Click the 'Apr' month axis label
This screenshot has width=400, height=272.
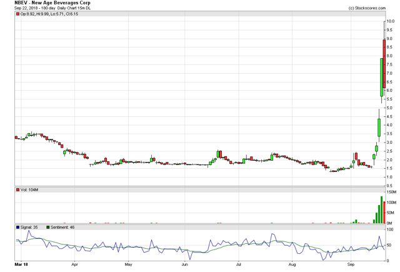tap(75, 264)
